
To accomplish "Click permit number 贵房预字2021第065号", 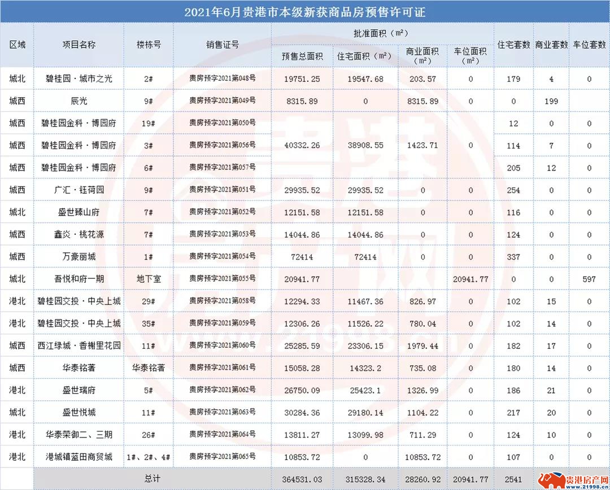I will (222, 456).
